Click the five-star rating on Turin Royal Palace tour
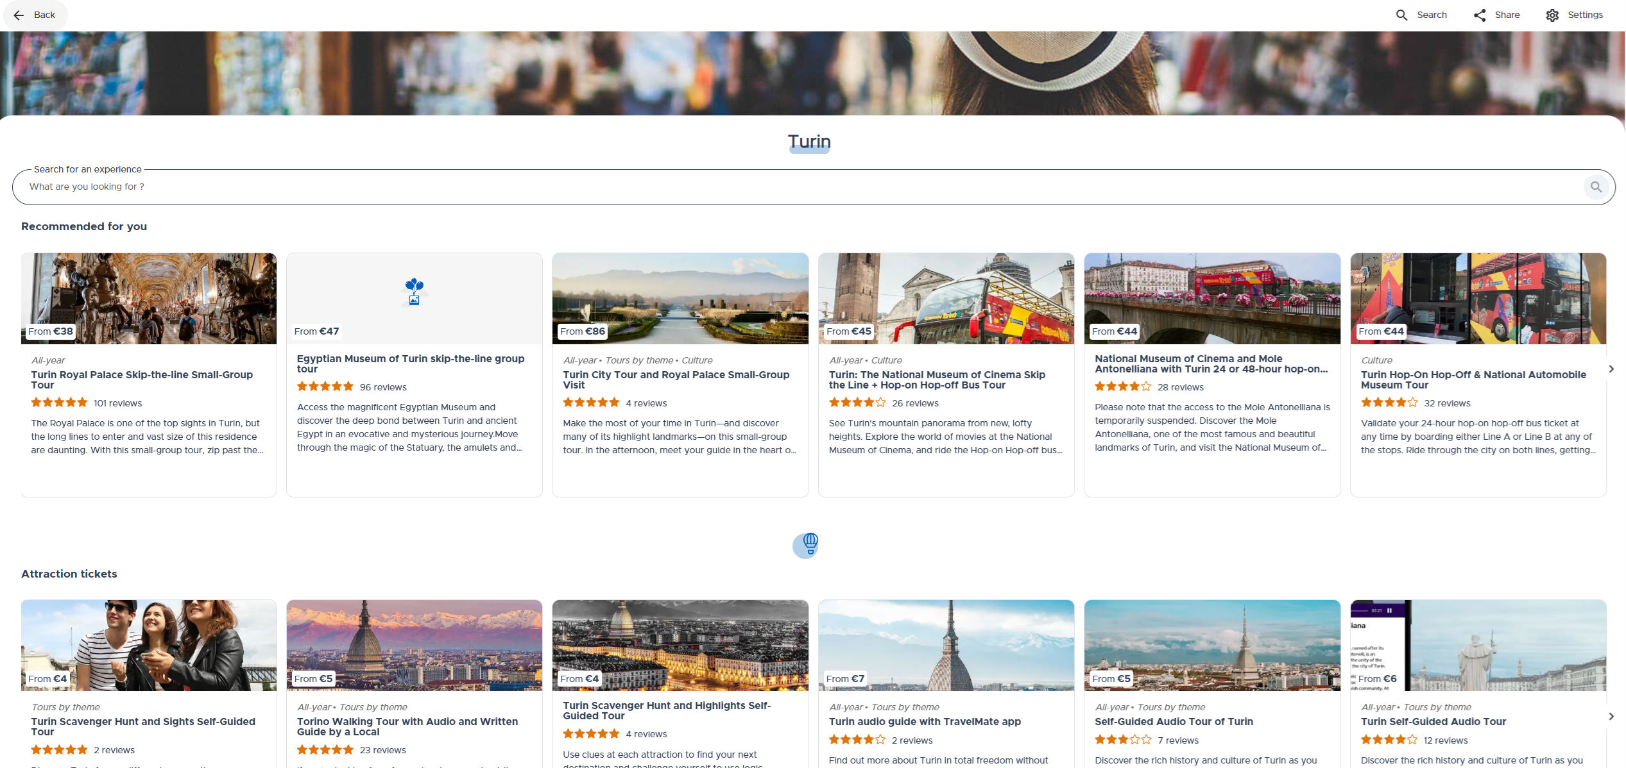This screenshot has height=768, width=1626. [58, 403]
